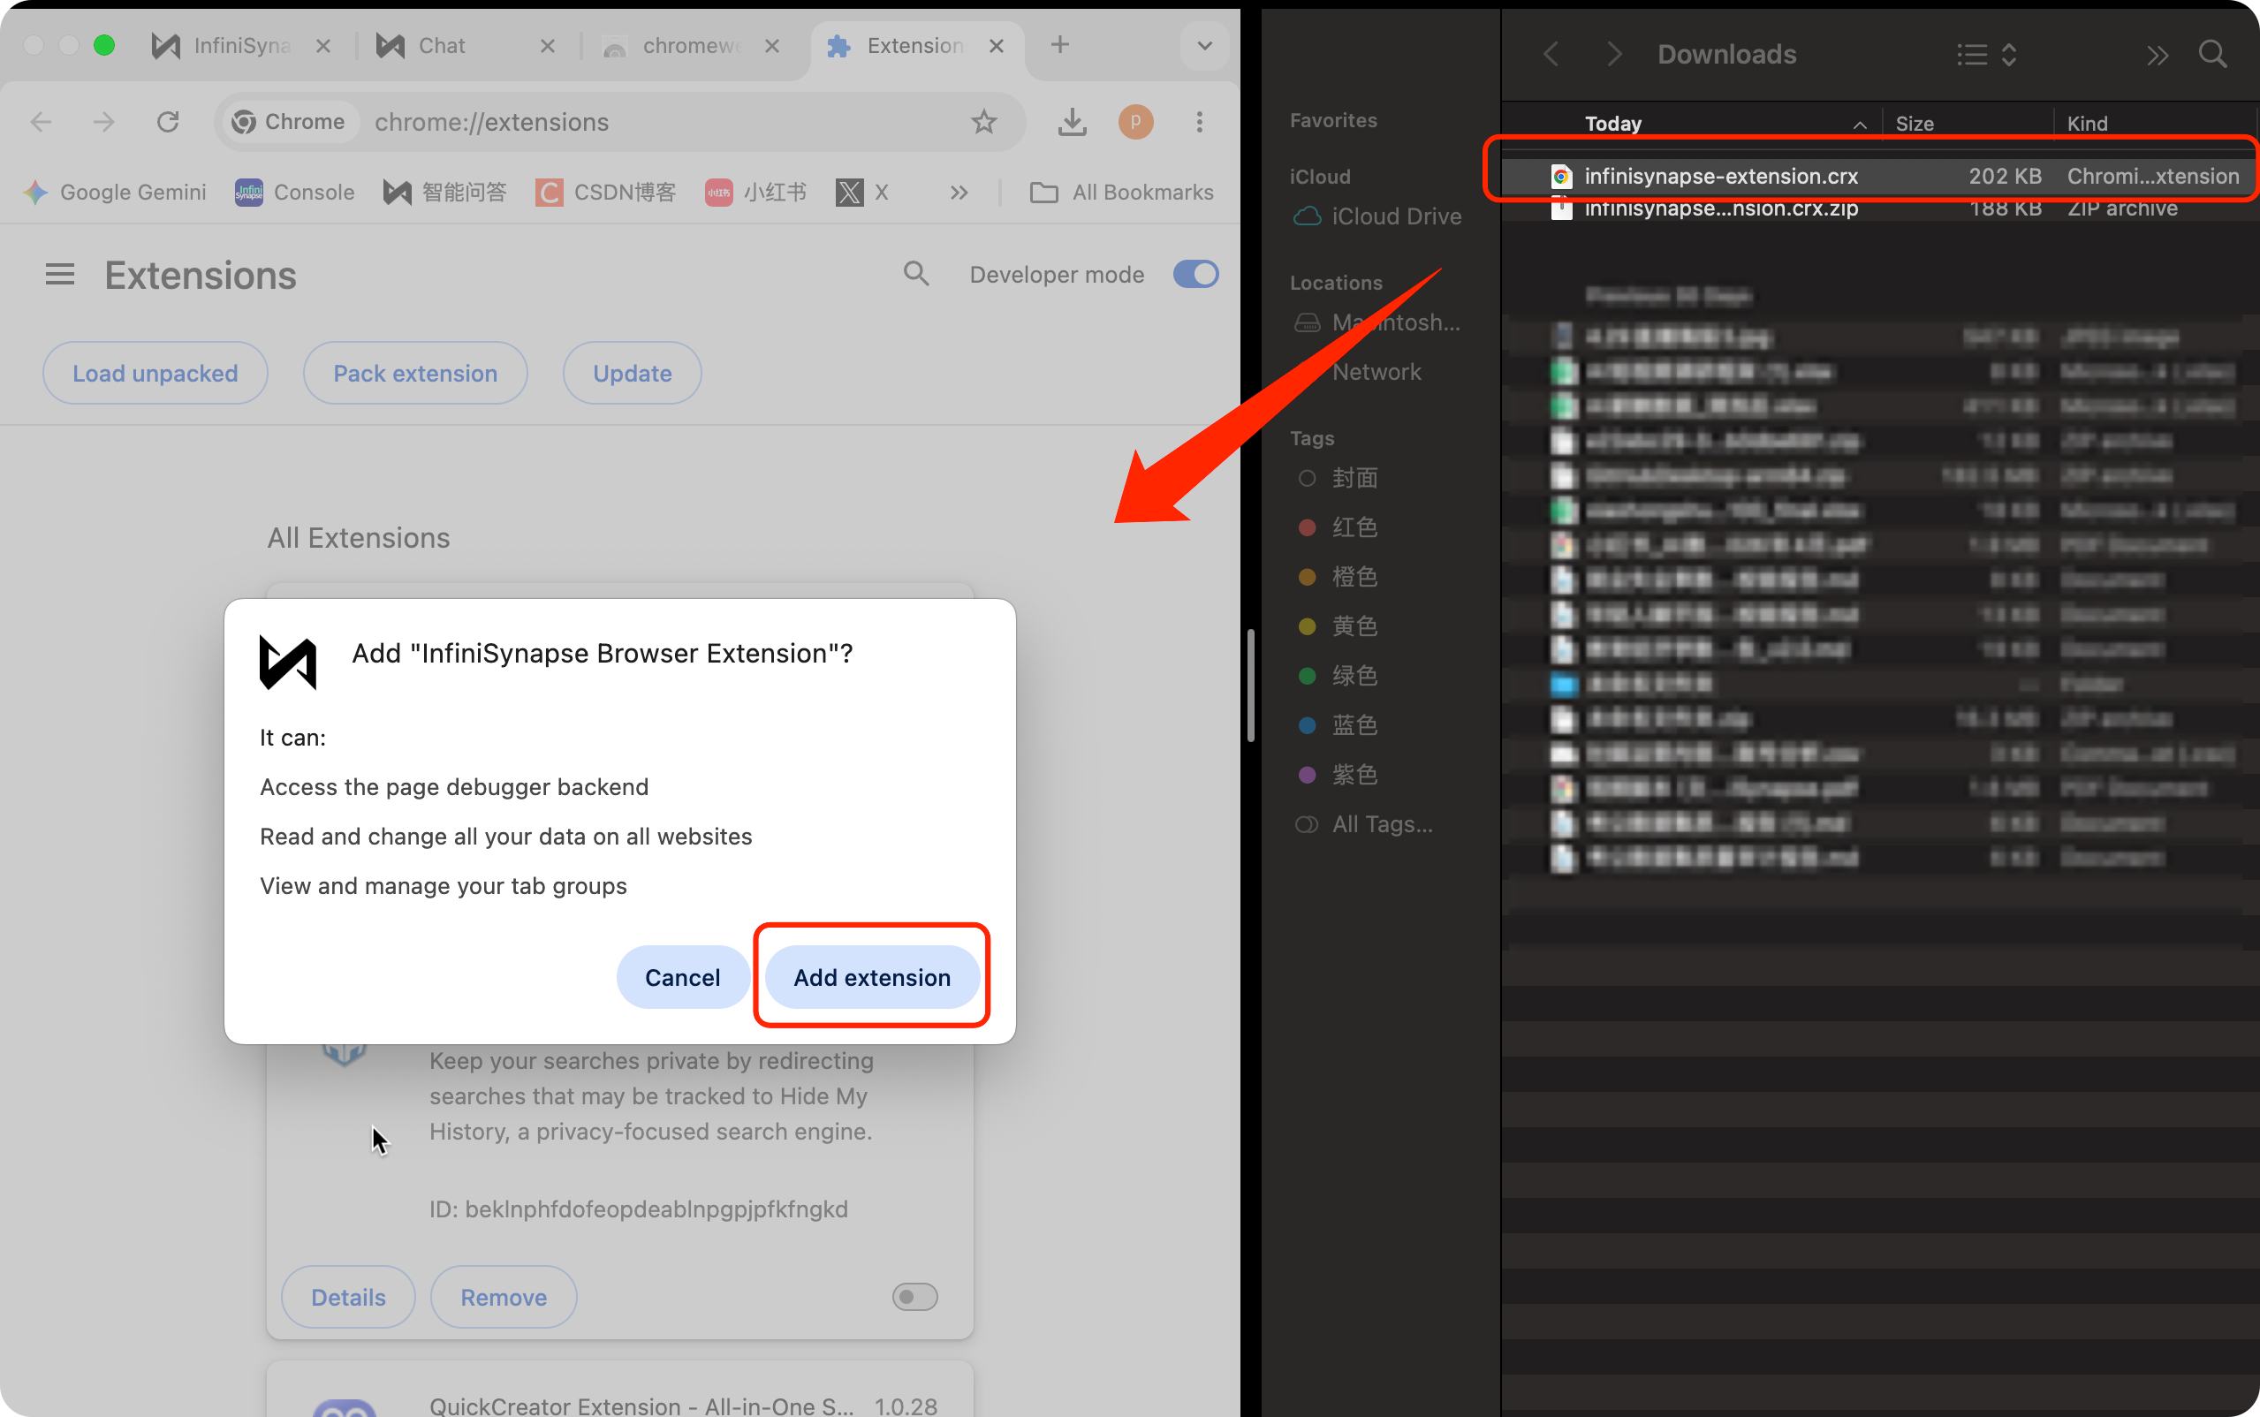Click the Chrome site info chip
This screenshot has height=1417, width=2260.
[x=291, y=122]
